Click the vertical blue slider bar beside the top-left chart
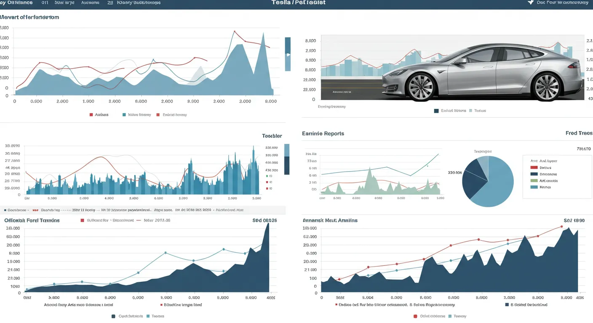This screenshot has width=593, height=323. click(288, 54)
